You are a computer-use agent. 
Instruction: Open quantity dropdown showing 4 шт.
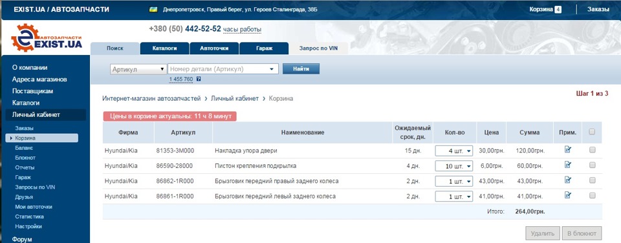[454, 151]
